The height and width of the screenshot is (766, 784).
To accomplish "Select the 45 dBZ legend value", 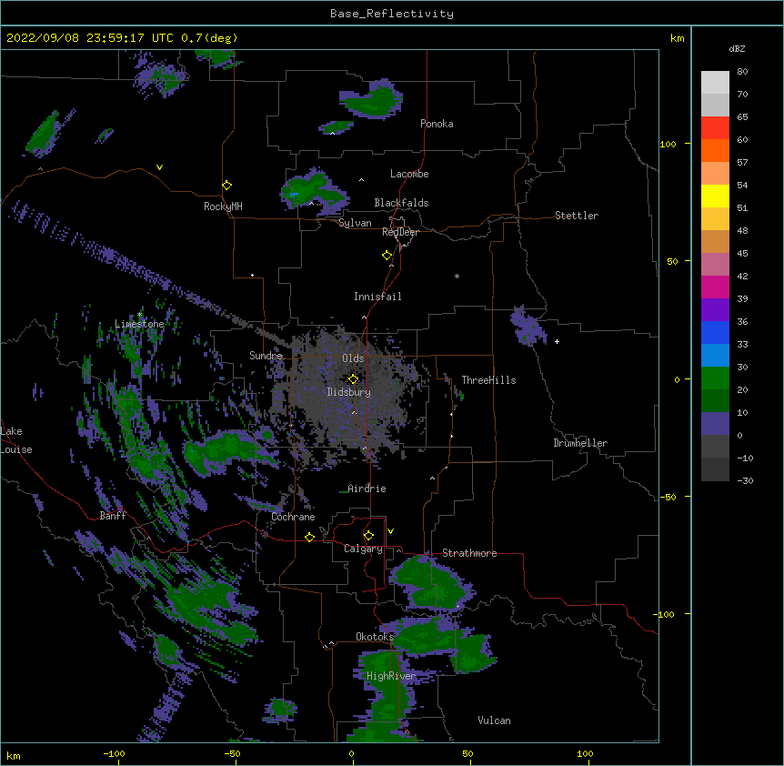I will [x=742, y=254].
